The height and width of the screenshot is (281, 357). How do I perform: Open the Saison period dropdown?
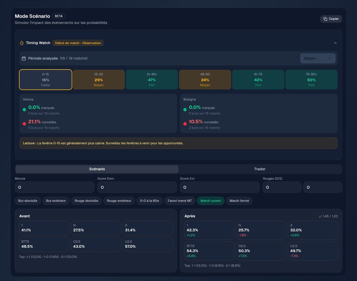tap(318, 58)
